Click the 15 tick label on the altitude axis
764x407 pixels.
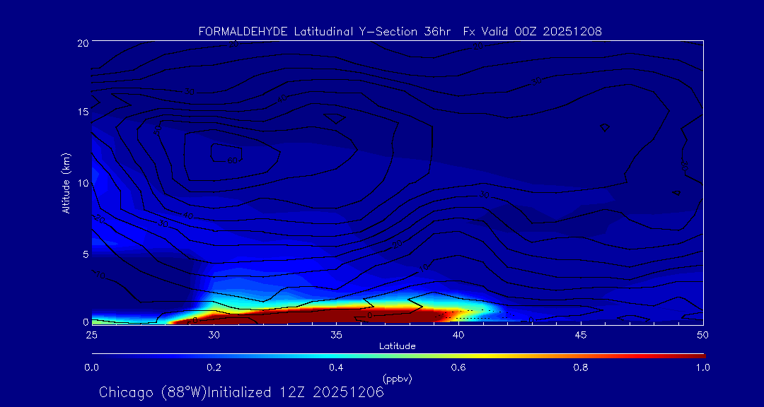pos(82,112)
